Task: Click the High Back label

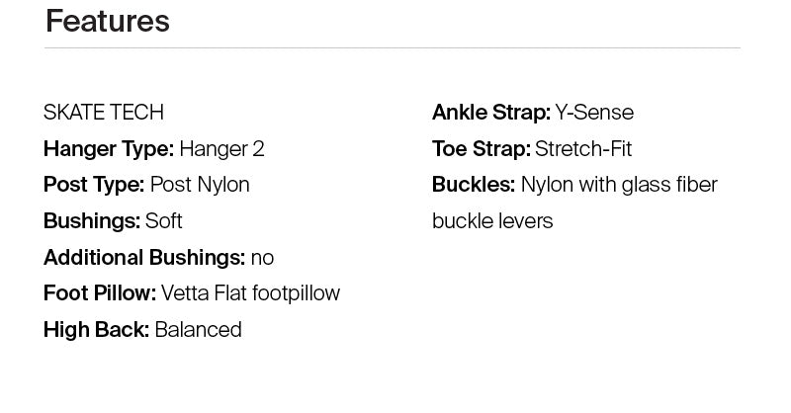Action: [96, 330]
